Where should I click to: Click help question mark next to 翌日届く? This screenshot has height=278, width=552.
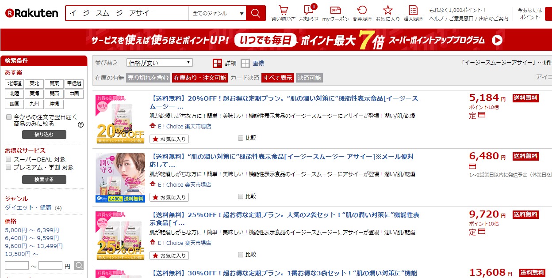click(x=80, y=124)
